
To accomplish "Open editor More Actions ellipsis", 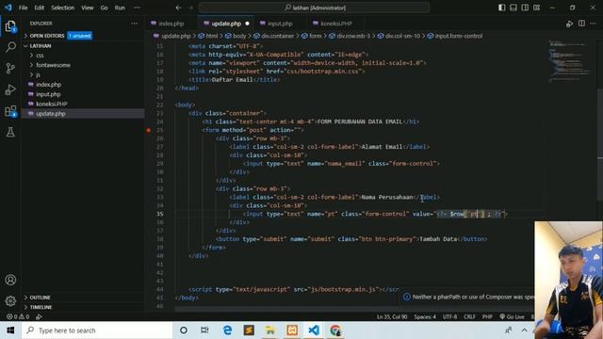I will [x=593, y=24].
